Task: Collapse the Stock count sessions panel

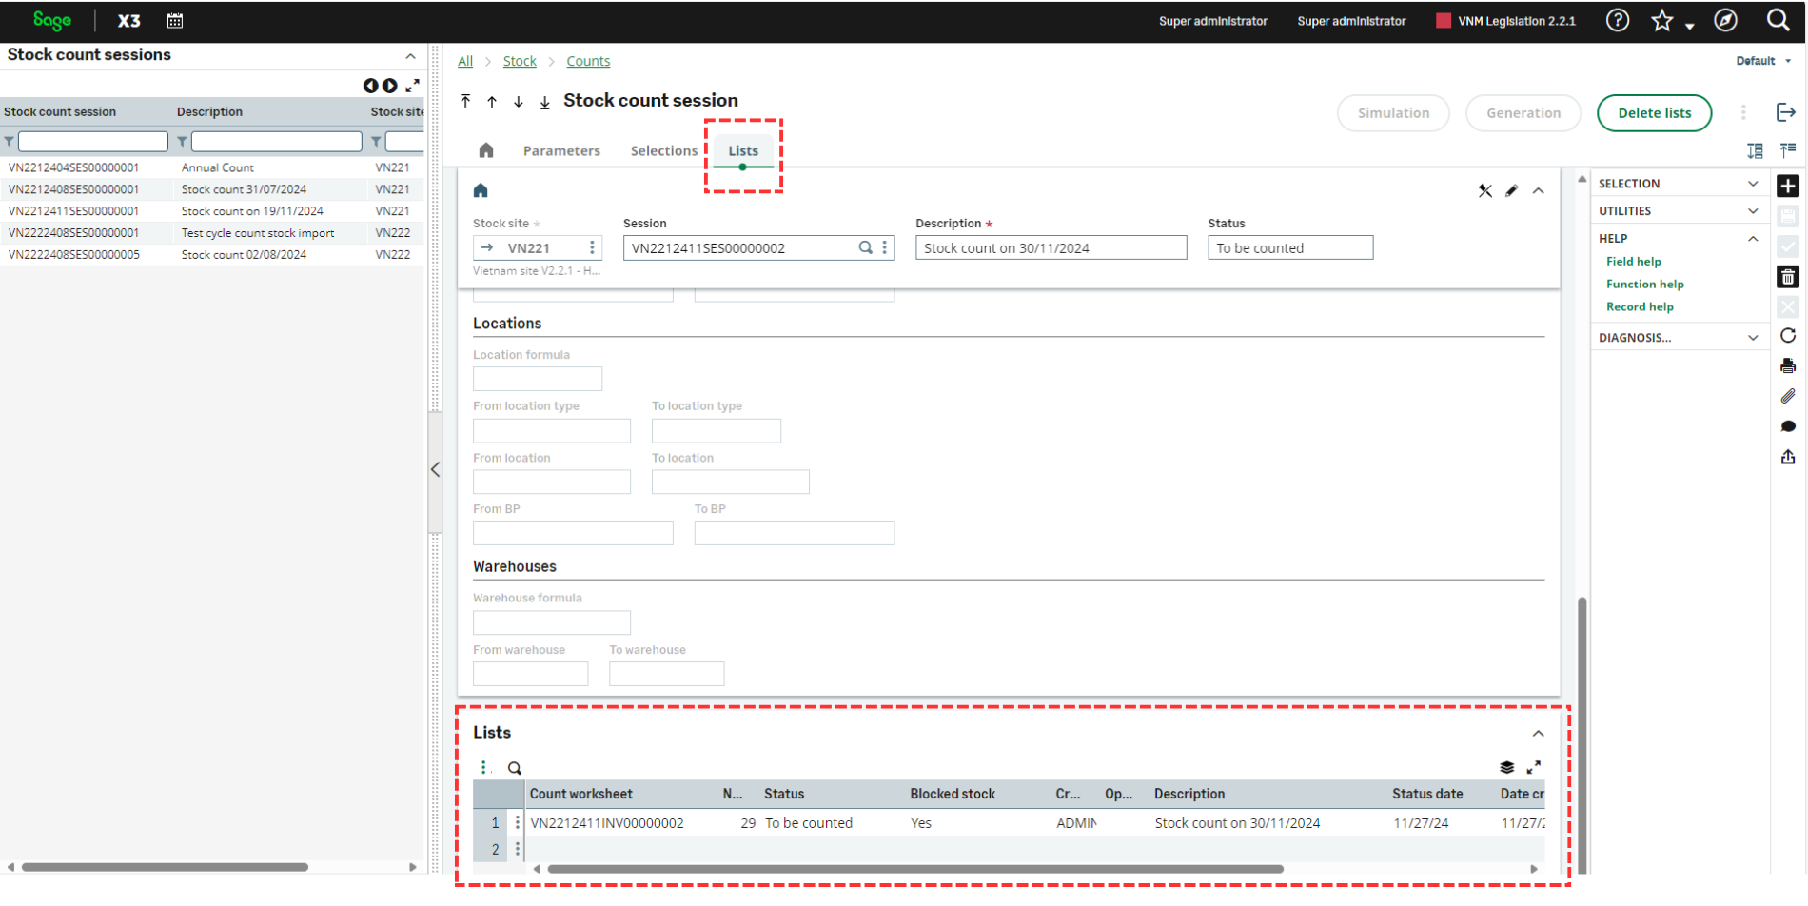Action: [410, 56]
